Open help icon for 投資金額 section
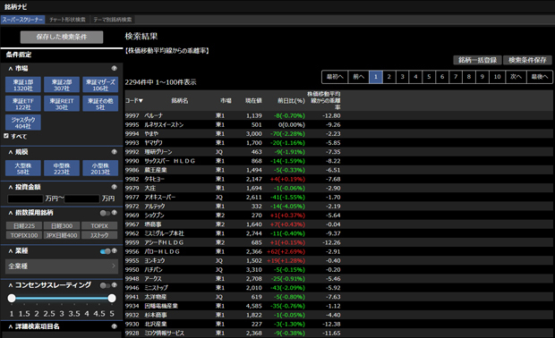The width and height of the screenshot is (555, 338). point(114,187)
